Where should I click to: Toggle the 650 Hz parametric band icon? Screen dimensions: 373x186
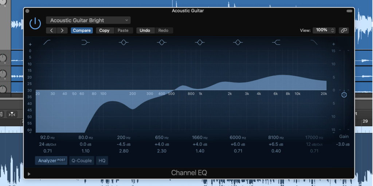coord(161,43)
